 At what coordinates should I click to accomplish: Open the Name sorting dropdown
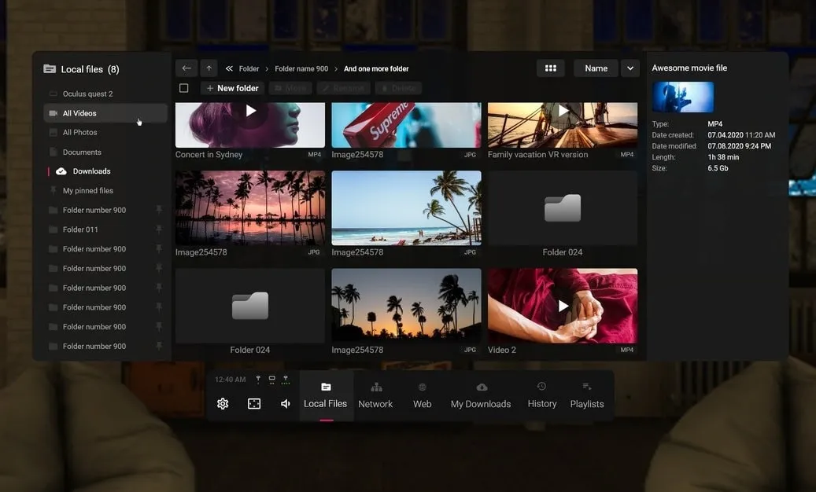tap(596, 68)
